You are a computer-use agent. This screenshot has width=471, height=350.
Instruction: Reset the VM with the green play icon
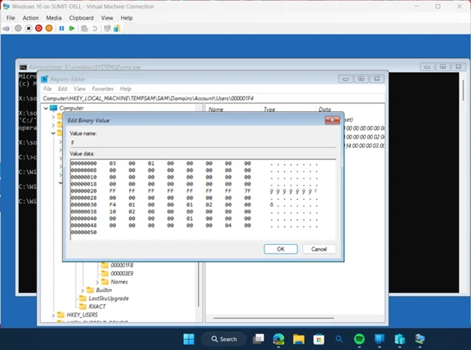[72, 28]
